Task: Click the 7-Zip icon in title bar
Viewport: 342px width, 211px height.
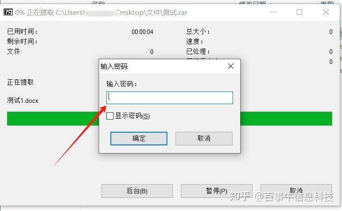Action: (8, 12)
